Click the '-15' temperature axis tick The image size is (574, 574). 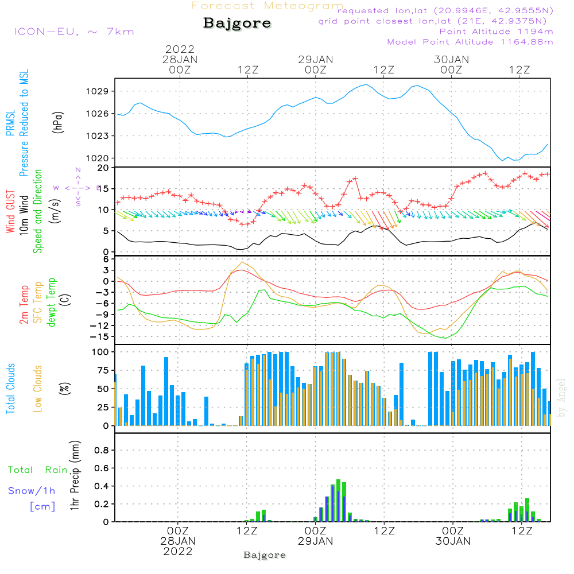click(x=99, y=336)
